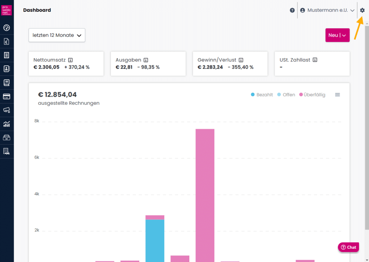
Task: Open the book ledger icon in sidebar
Action: tap(7, 82)
